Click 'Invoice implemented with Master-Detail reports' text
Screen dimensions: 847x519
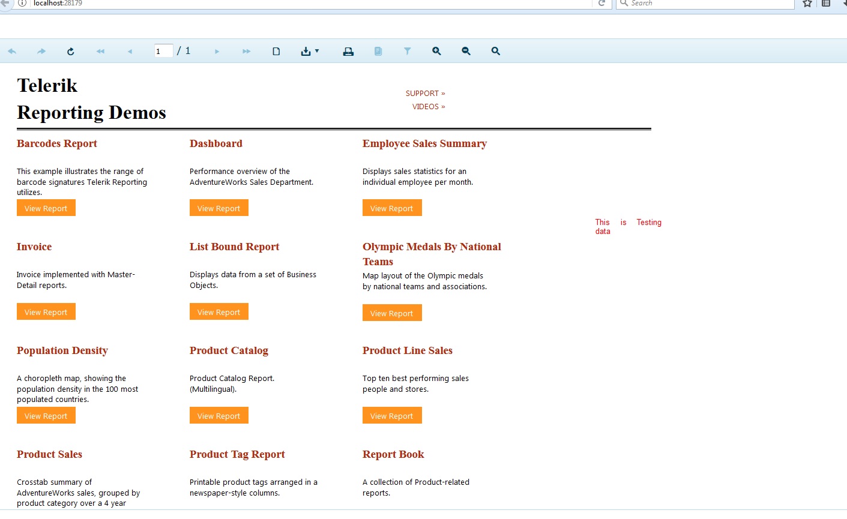tap(76, 280)
